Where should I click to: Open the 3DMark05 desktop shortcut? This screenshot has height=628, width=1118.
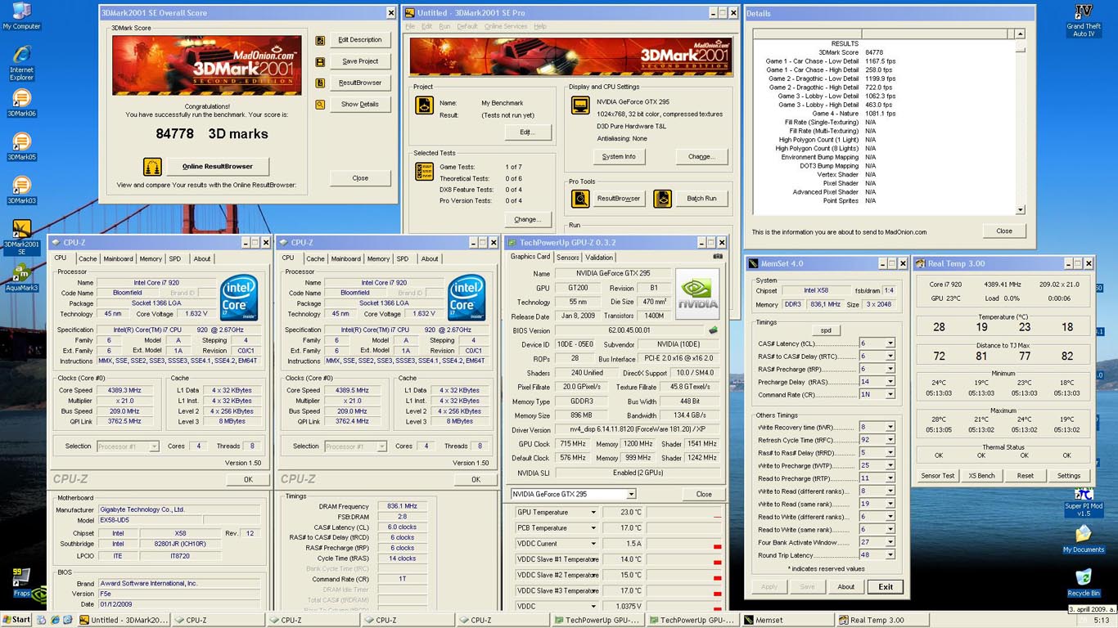(x=21, y=147)
